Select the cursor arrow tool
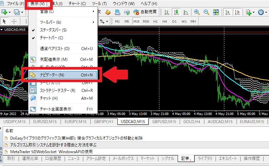 point(4,21)
